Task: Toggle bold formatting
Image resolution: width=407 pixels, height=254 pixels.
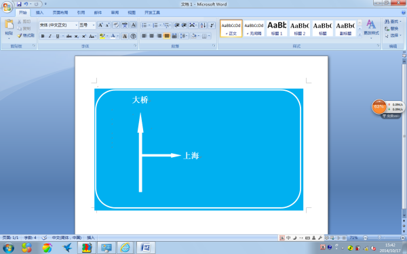Action: [43, 37]
